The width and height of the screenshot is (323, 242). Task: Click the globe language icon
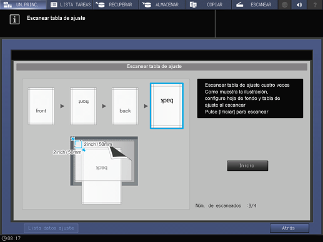284,4
